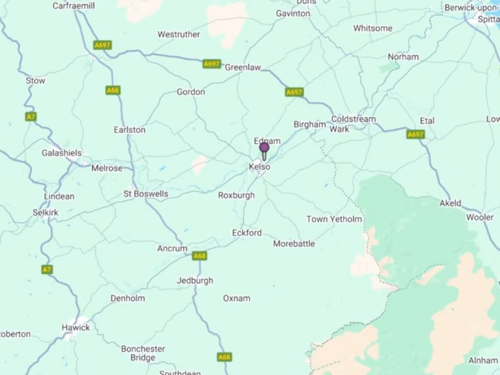
Task: Select the Galashiels place label
Action: [x=62, y=153]
